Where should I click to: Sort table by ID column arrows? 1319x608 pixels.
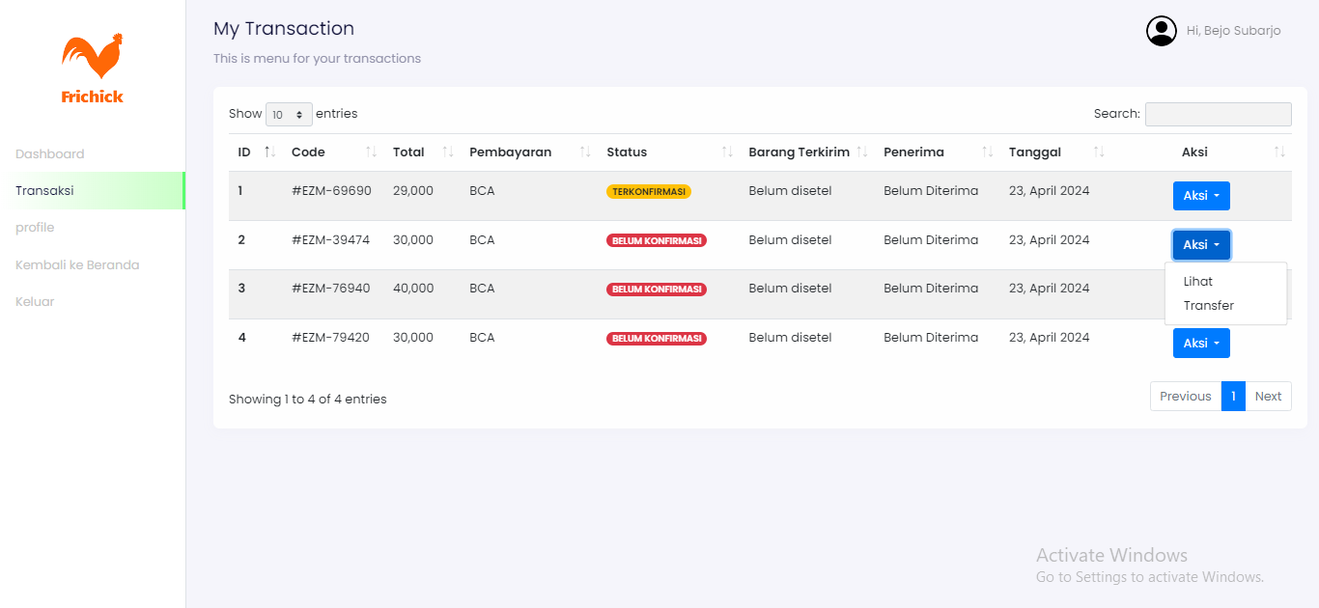pos(270,152)
